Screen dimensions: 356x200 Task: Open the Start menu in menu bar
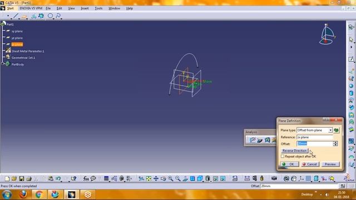tap(10, 8)
